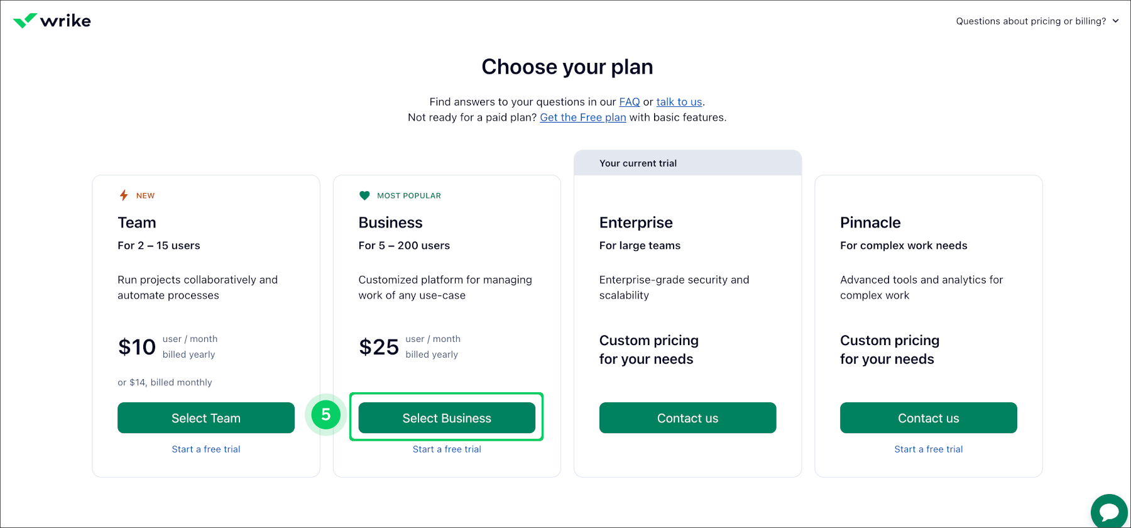Click the Wrike logo
This screenshot has height=528, width=1131.
pyautogui.click(x=52, y=20)
